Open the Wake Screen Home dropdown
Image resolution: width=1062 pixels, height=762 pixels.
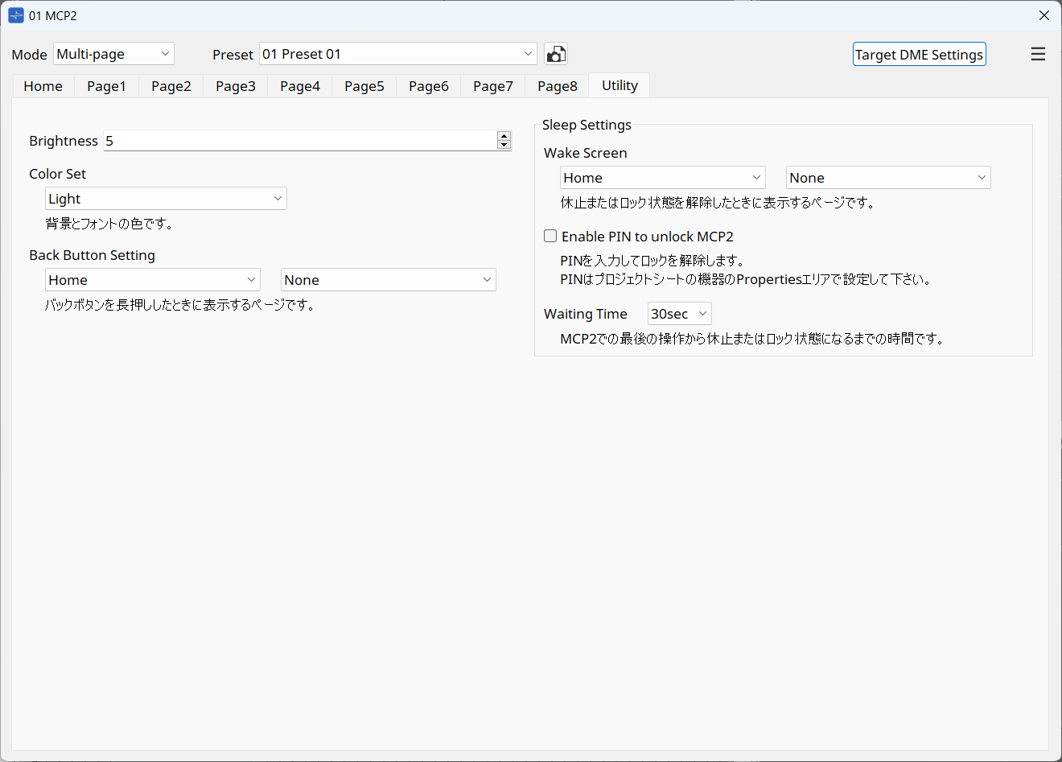click(662, 177)
